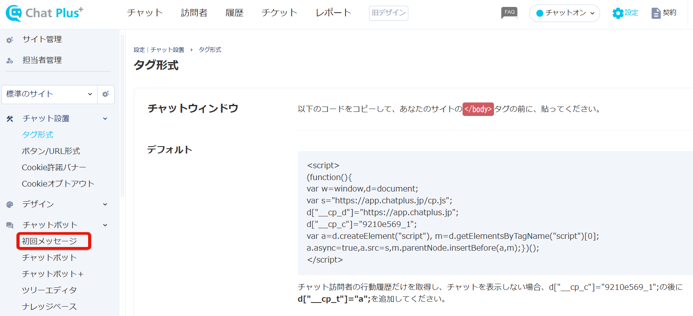Viewport: 693px width, 316px height.
Task: Open site settings gear beside 標準のサイト
Action: [x=106, y=94]
